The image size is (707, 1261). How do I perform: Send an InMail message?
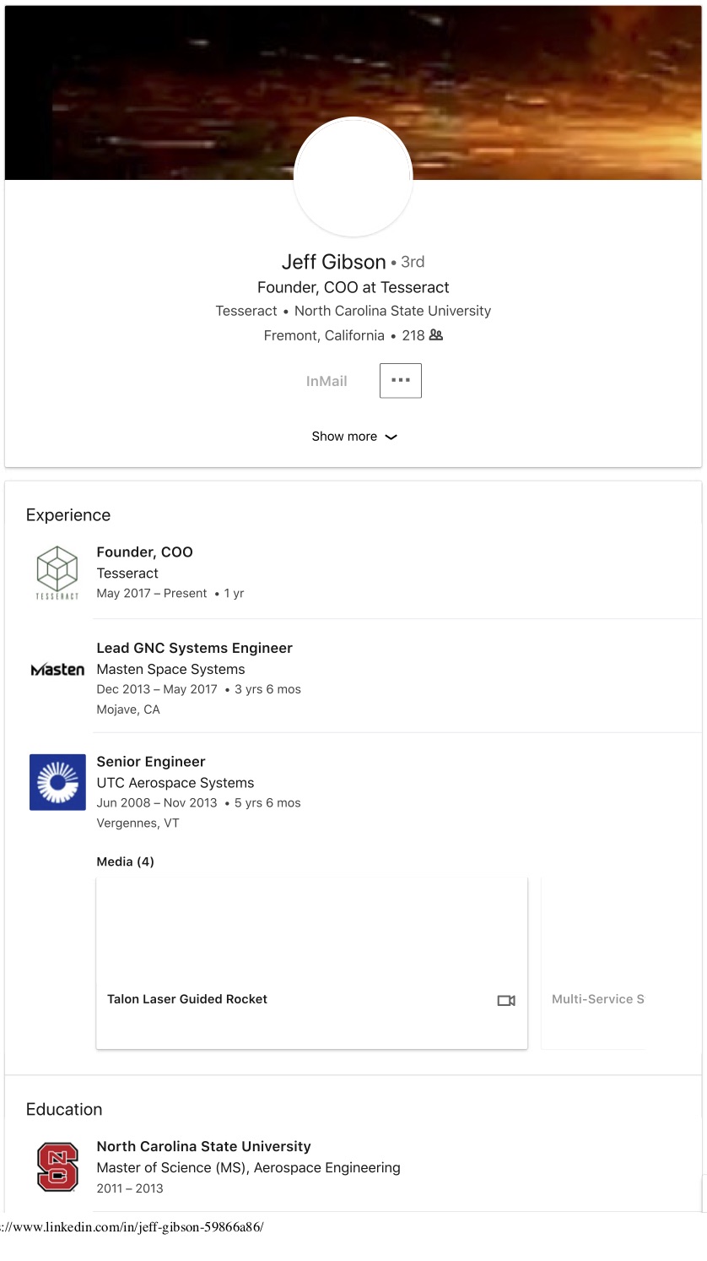tap(327, 382)
